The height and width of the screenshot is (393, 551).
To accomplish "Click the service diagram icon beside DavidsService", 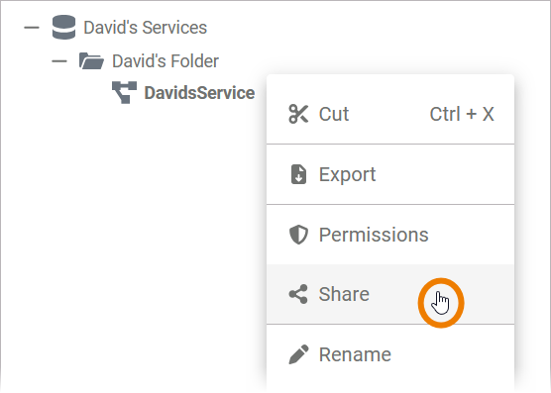I will tap(125, 92).
